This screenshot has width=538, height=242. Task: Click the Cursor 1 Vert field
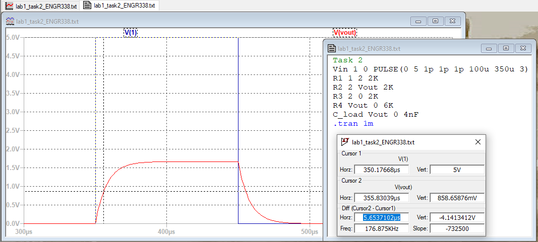point(457,170)
